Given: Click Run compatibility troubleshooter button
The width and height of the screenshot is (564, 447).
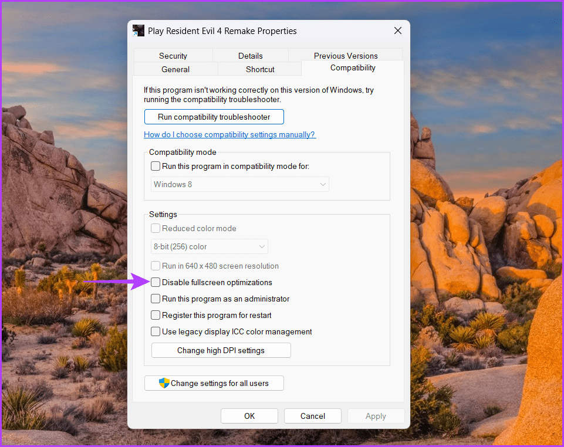Looking at the screenshot, I should point(214,117).
